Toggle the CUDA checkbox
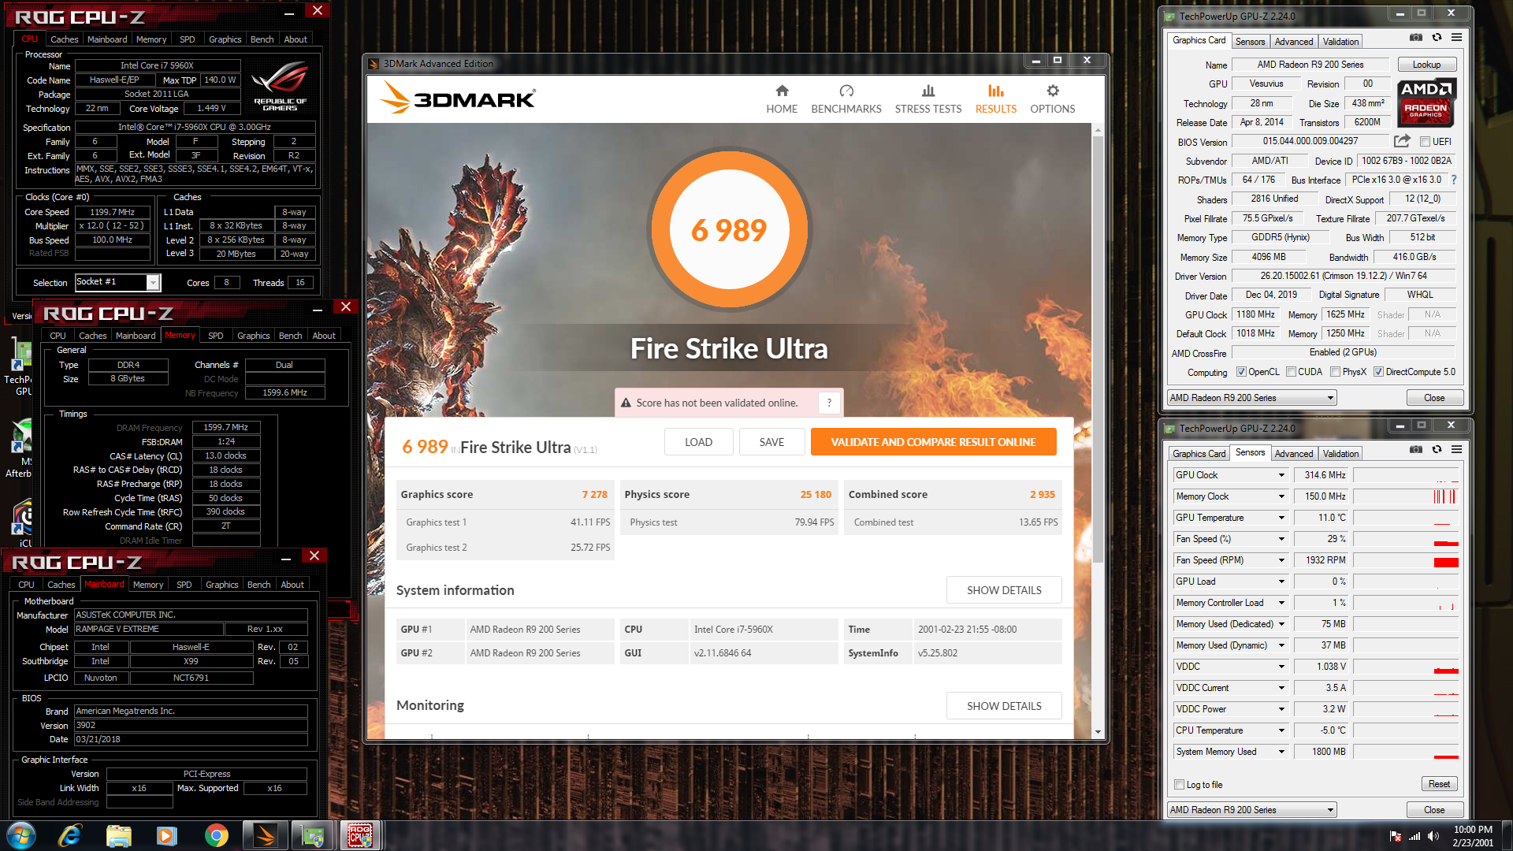The width and height of the screenshot is (1513, 851). point(1291,372)
